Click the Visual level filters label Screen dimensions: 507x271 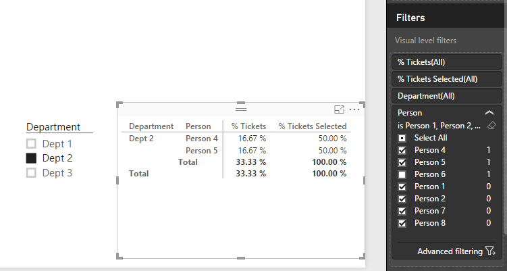click(425, 41)
